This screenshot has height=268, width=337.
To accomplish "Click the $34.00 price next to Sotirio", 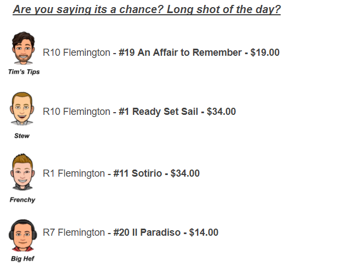I will click(x=185, y=173).
